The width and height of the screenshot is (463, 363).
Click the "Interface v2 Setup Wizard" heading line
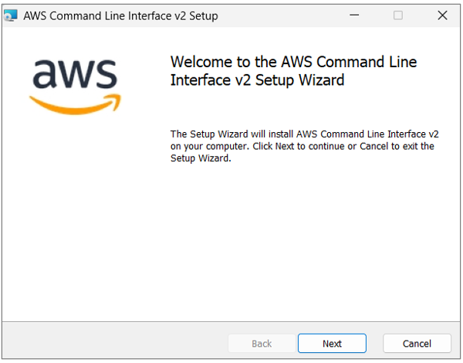257,80
